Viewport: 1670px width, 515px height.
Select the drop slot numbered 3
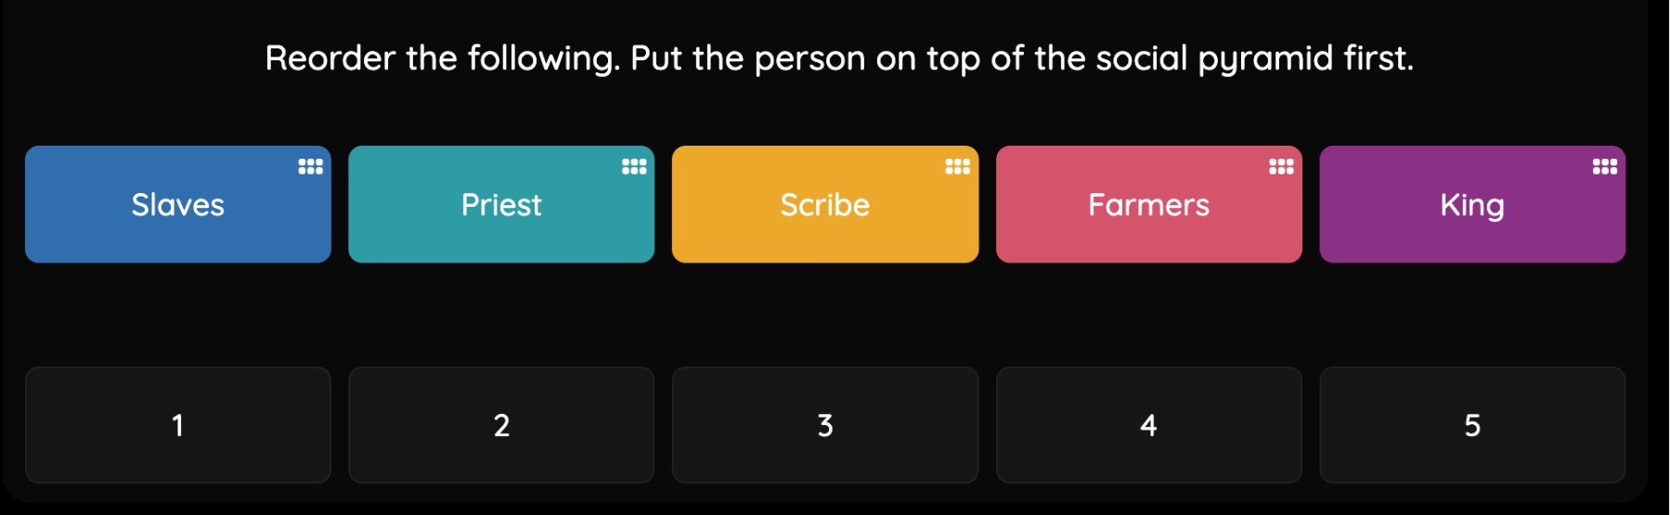click(x=824, y=425)
